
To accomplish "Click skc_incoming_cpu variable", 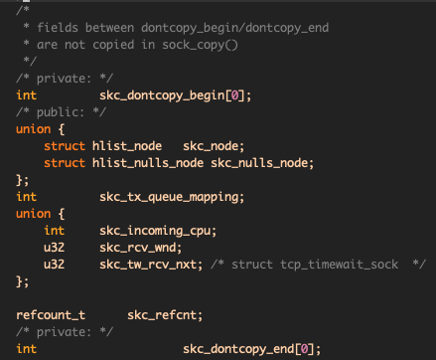I will tap(155, 231).
